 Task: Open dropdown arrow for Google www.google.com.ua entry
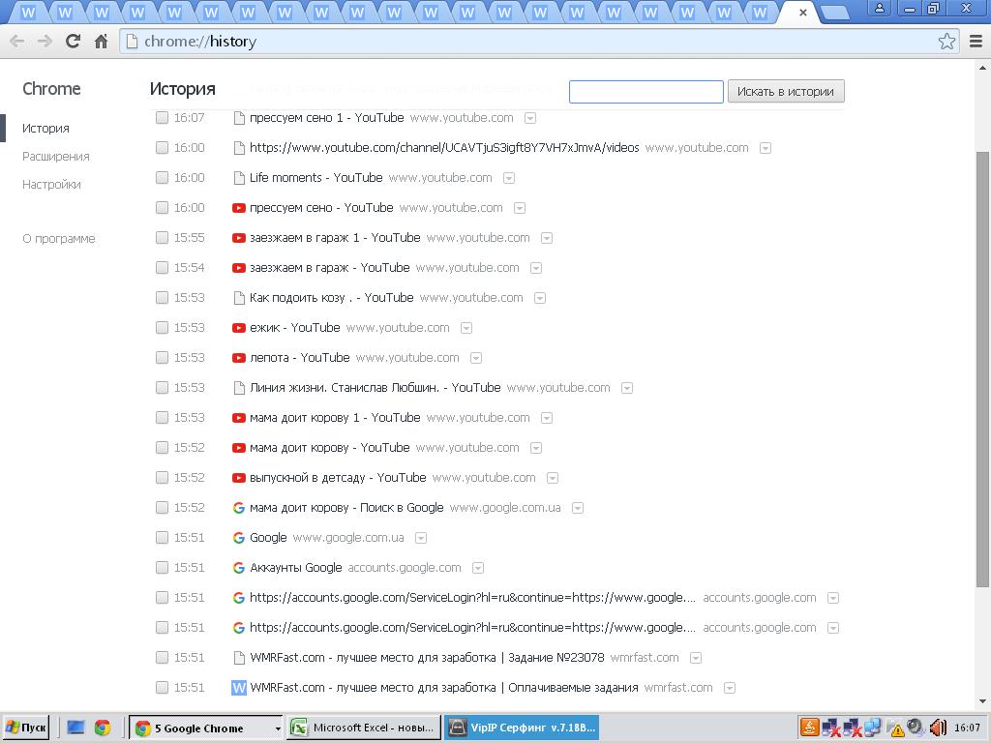421,538
